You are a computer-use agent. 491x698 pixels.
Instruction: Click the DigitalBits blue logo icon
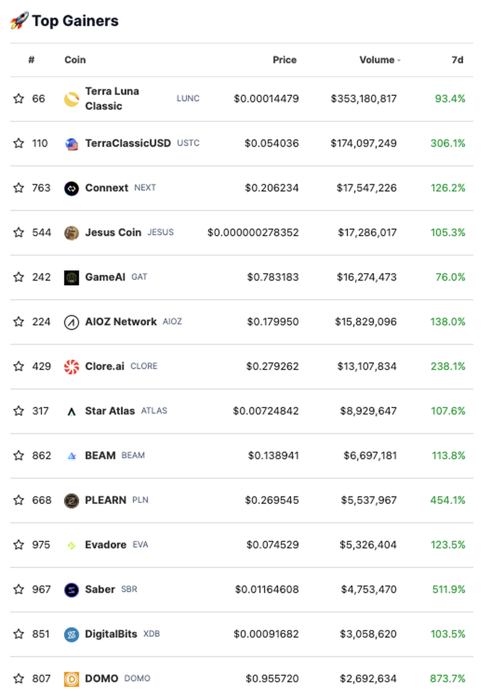(x=71, y=634)
